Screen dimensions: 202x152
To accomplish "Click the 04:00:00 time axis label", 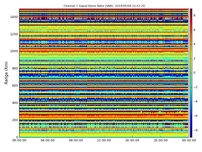I will (x=47, y=140).
